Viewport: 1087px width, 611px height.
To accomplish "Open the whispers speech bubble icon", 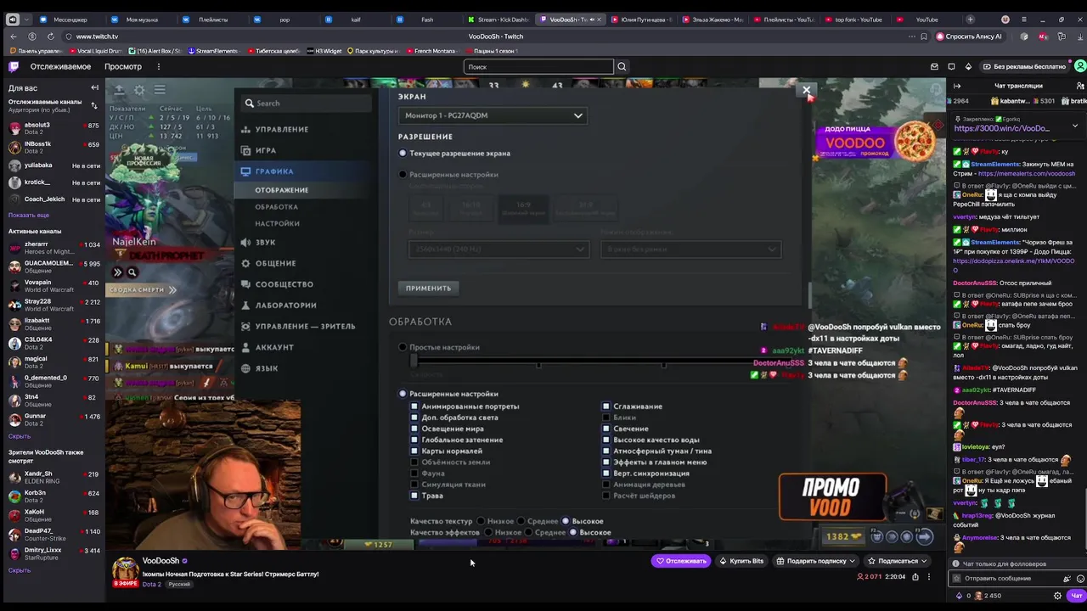I will point(951,66).
